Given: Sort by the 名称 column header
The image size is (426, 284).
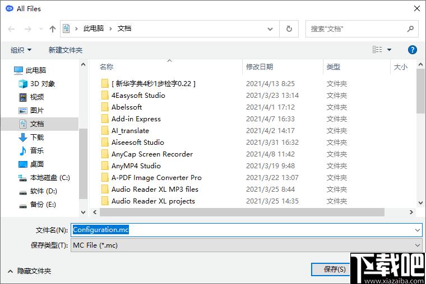Looking at the screenshot, I should [106, 67].
